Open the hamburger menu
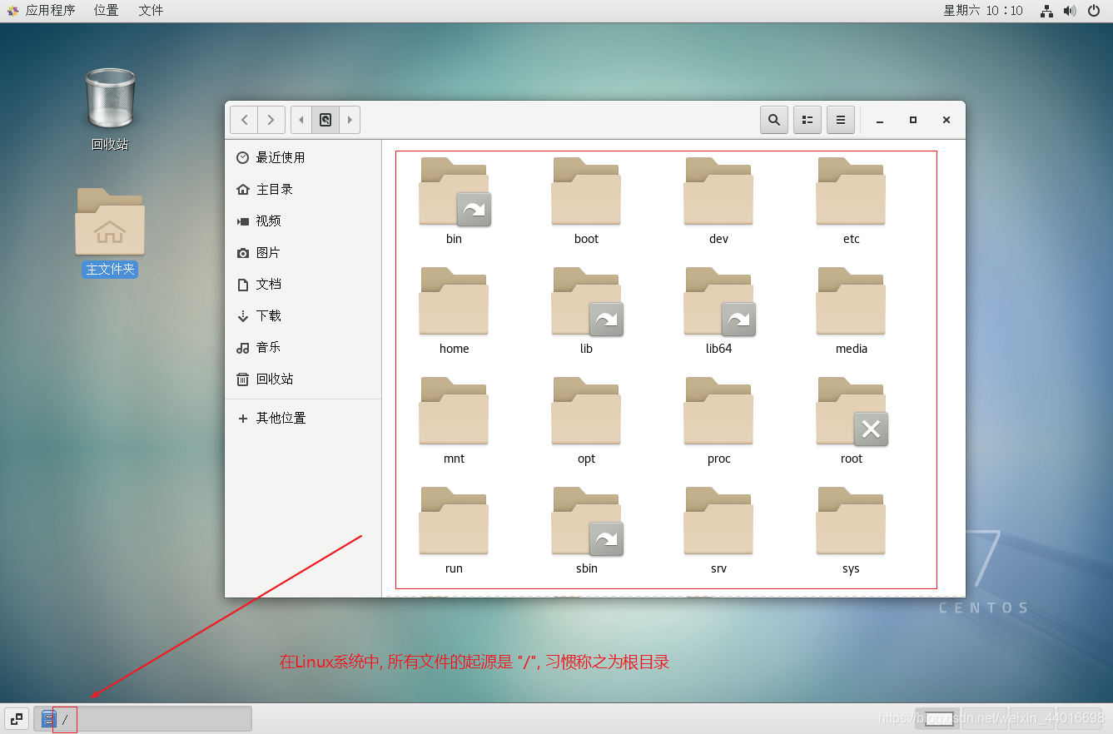This screenshot has height=734, width=1113. [x=841, y=120]
